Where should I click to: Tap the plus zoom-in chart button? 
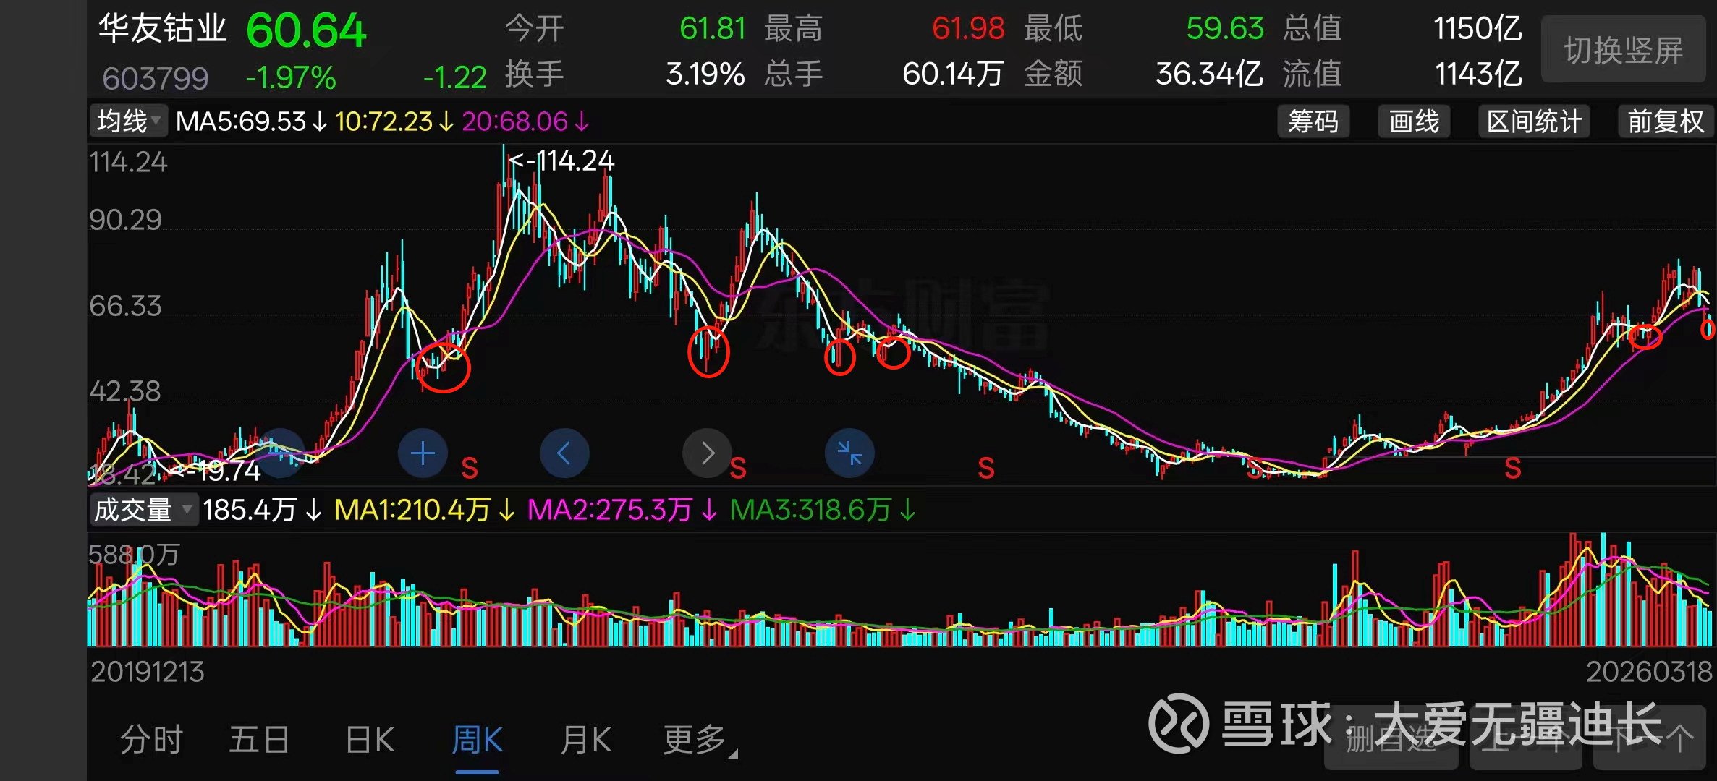tap(423, 453)
